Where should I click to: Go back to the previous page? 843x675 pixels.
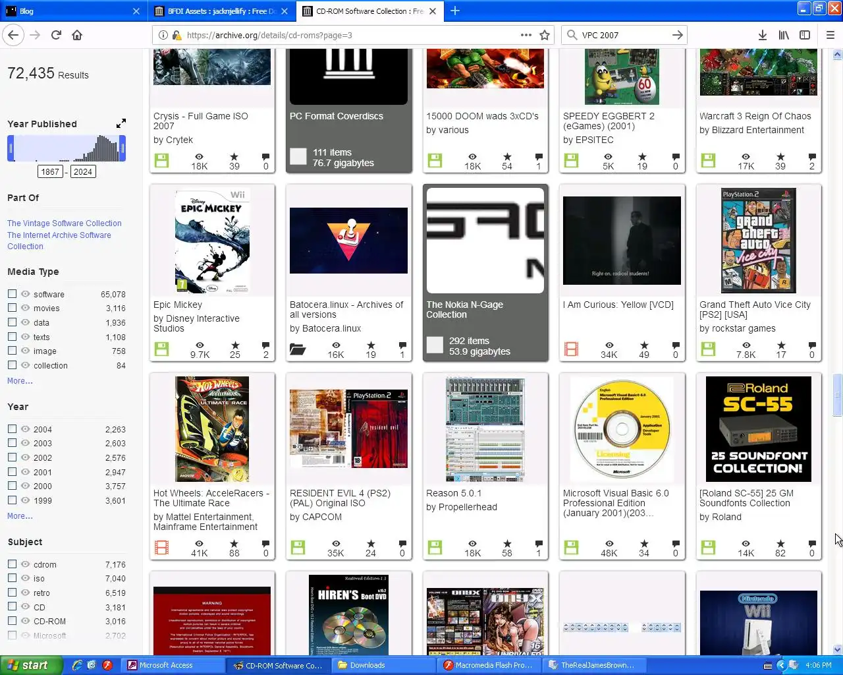(14, 35)
